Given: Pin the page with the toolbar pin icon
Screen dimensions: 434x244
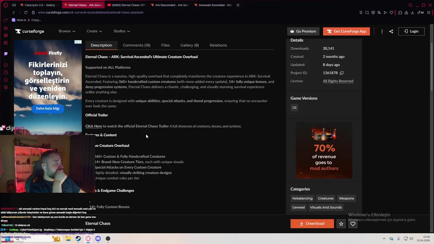Looking at the screenshot, I should point(361,13).
